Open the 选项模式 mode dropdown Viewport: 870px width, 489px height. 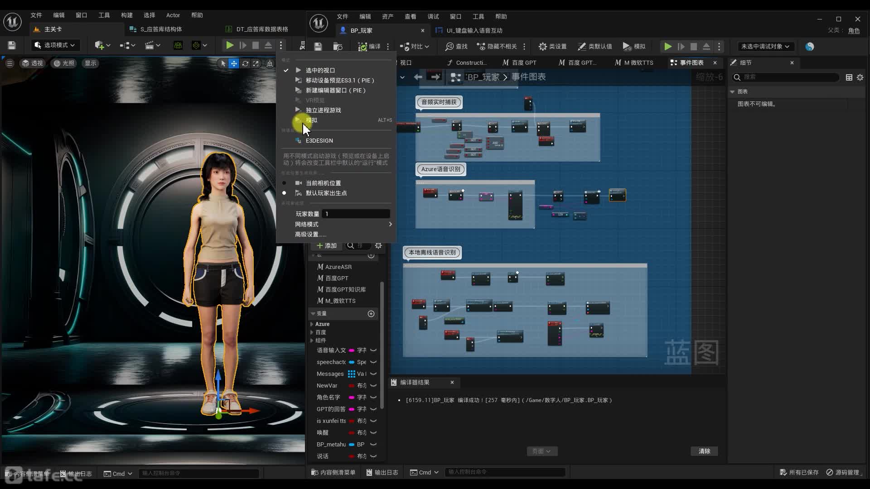[x=55, y=45]
